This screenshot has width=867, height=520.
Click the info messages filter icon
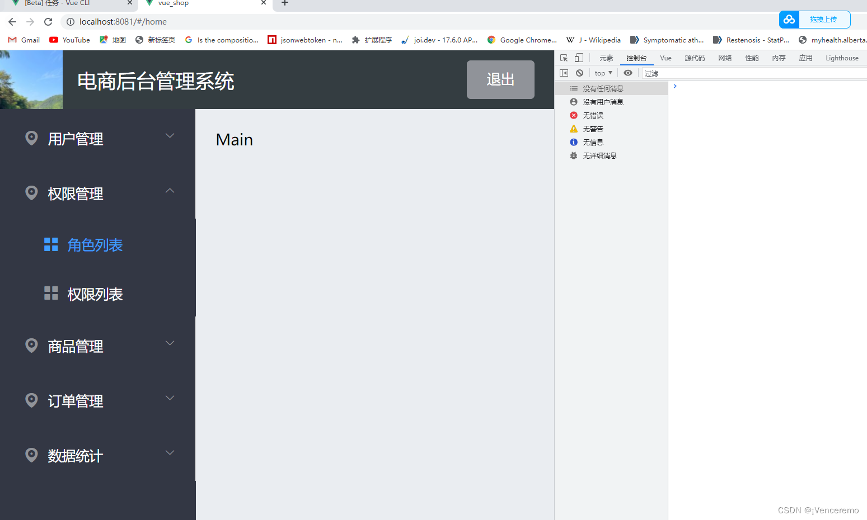coord(573,142)
